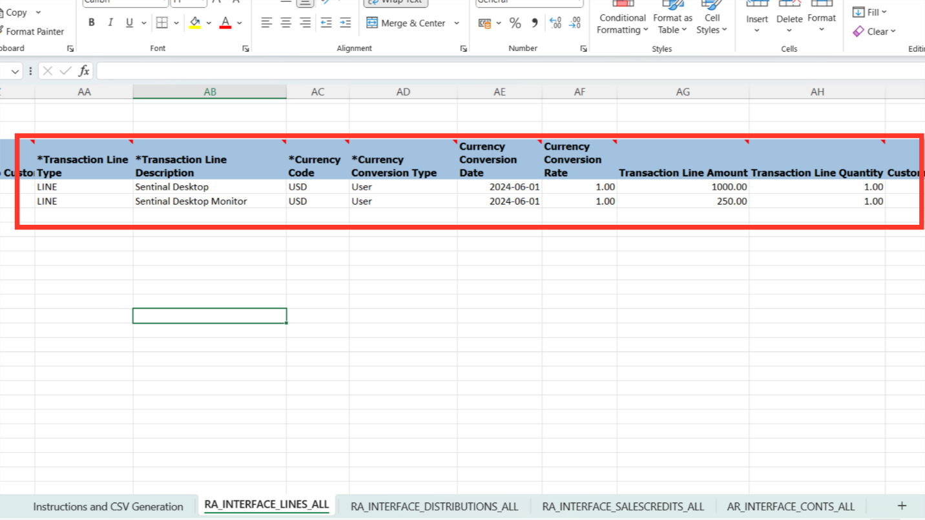This screenshot has height=520, width=925.
Task: Select the 250.00 amount cell
Action: [683, 201]
